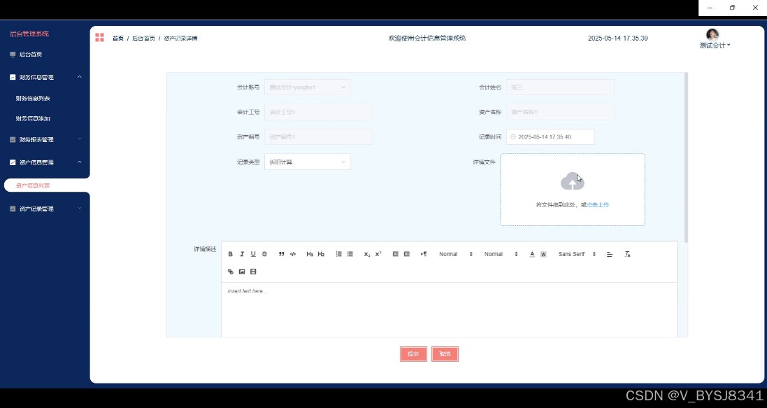767x408 pixels.
Task: Click the 资产记录详情 breadcrumb text
Action: point(180,38)
